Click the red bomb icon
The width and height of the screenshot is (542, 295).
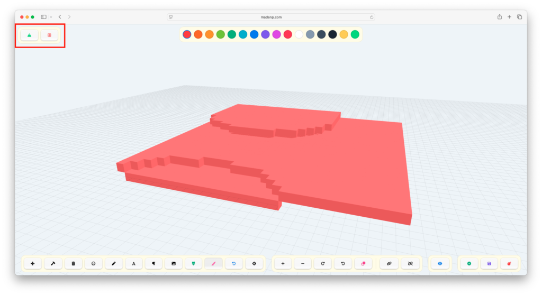[x=509, y=264]
